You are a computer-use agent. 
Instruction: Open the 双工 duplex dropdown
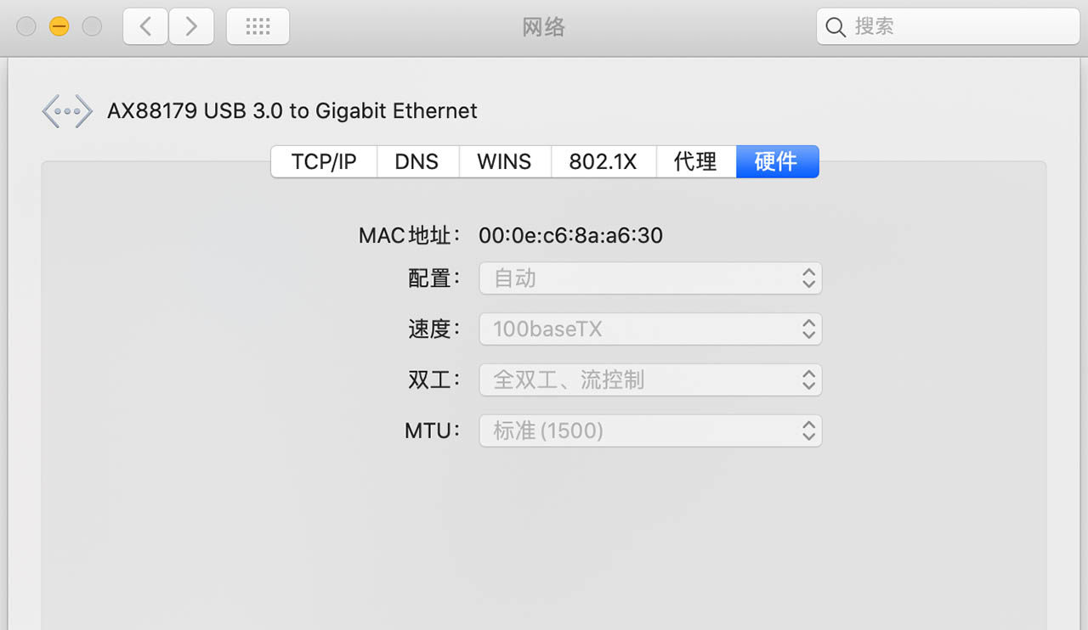click(650, 380)
